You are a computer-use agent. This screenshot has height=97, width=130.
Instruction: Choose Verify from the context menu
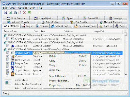tap(66, 65)
